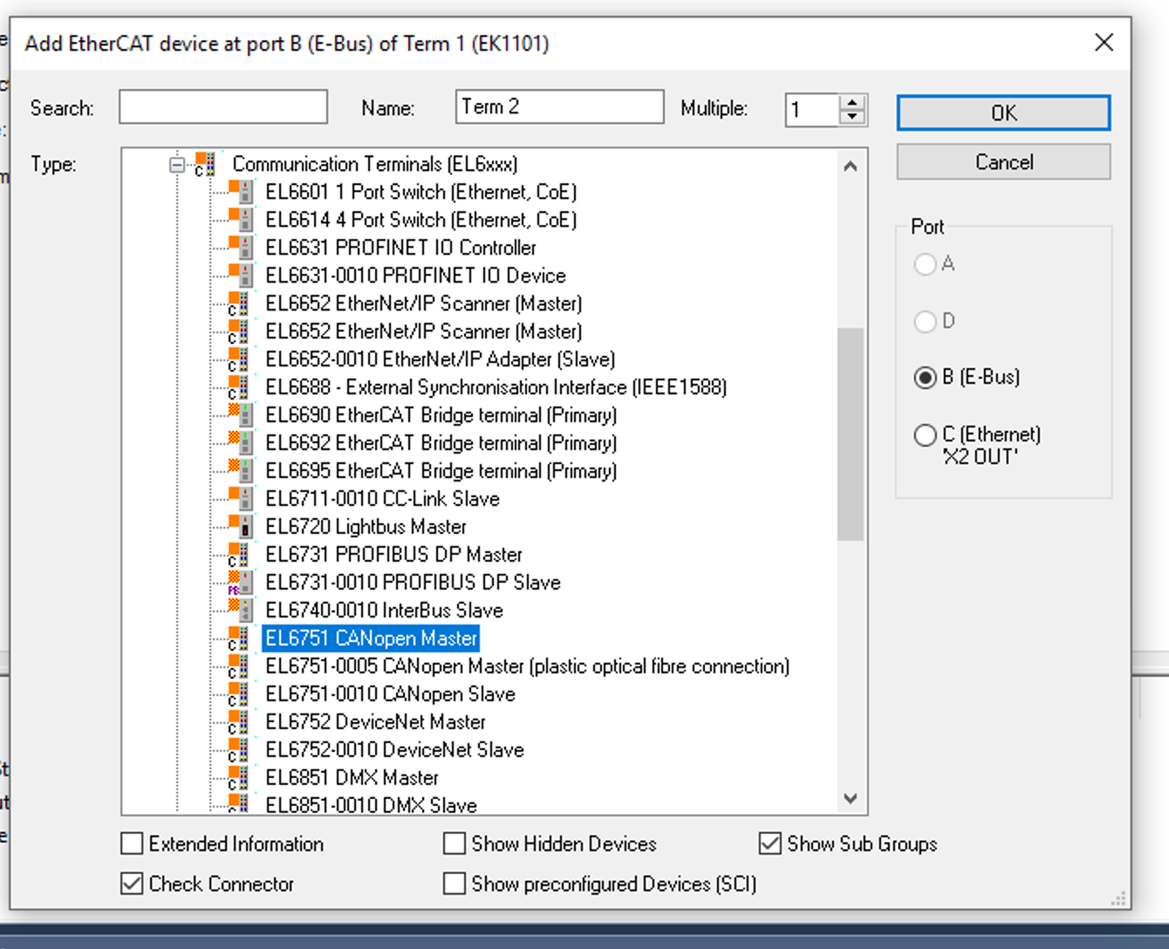Select the EL6851 DMX Master terminal icon
1169x949 pixels.
(237, 777)
